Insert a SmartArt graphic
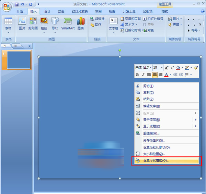 click(68, 24)
